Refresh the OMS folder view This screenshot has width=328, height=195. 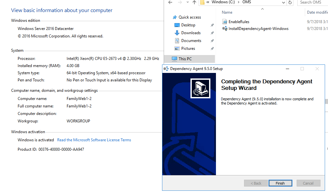290,3
